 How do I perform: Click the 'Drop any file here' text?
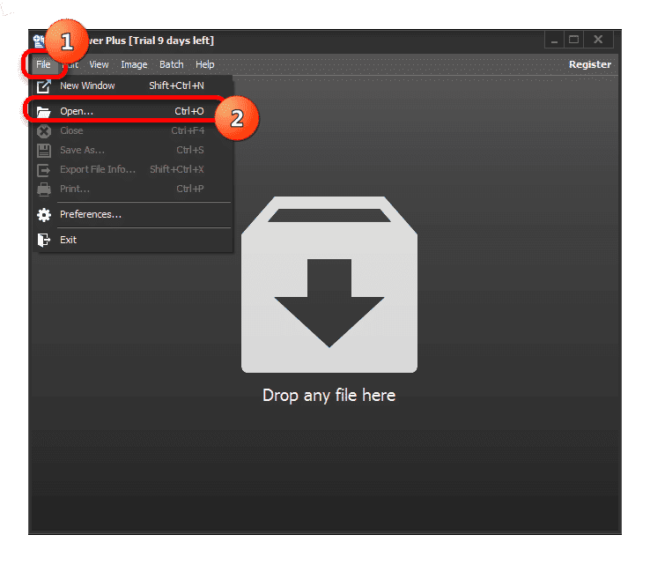tap(329, 395)
